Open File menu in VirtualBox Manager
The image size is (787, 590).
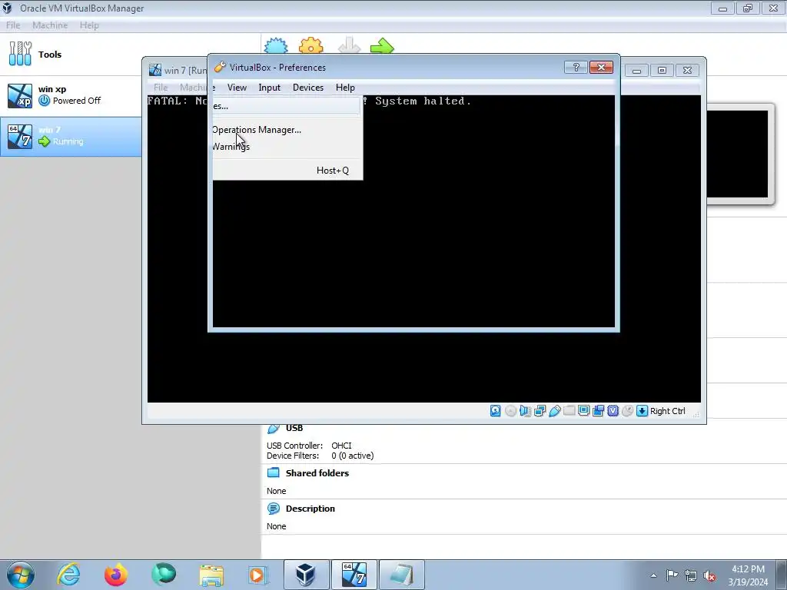pyautogui.click(x=13, y=25)
